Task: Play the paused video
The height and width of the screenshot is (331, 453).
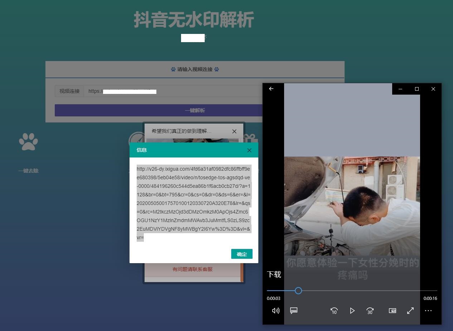Action: point(352,311)
